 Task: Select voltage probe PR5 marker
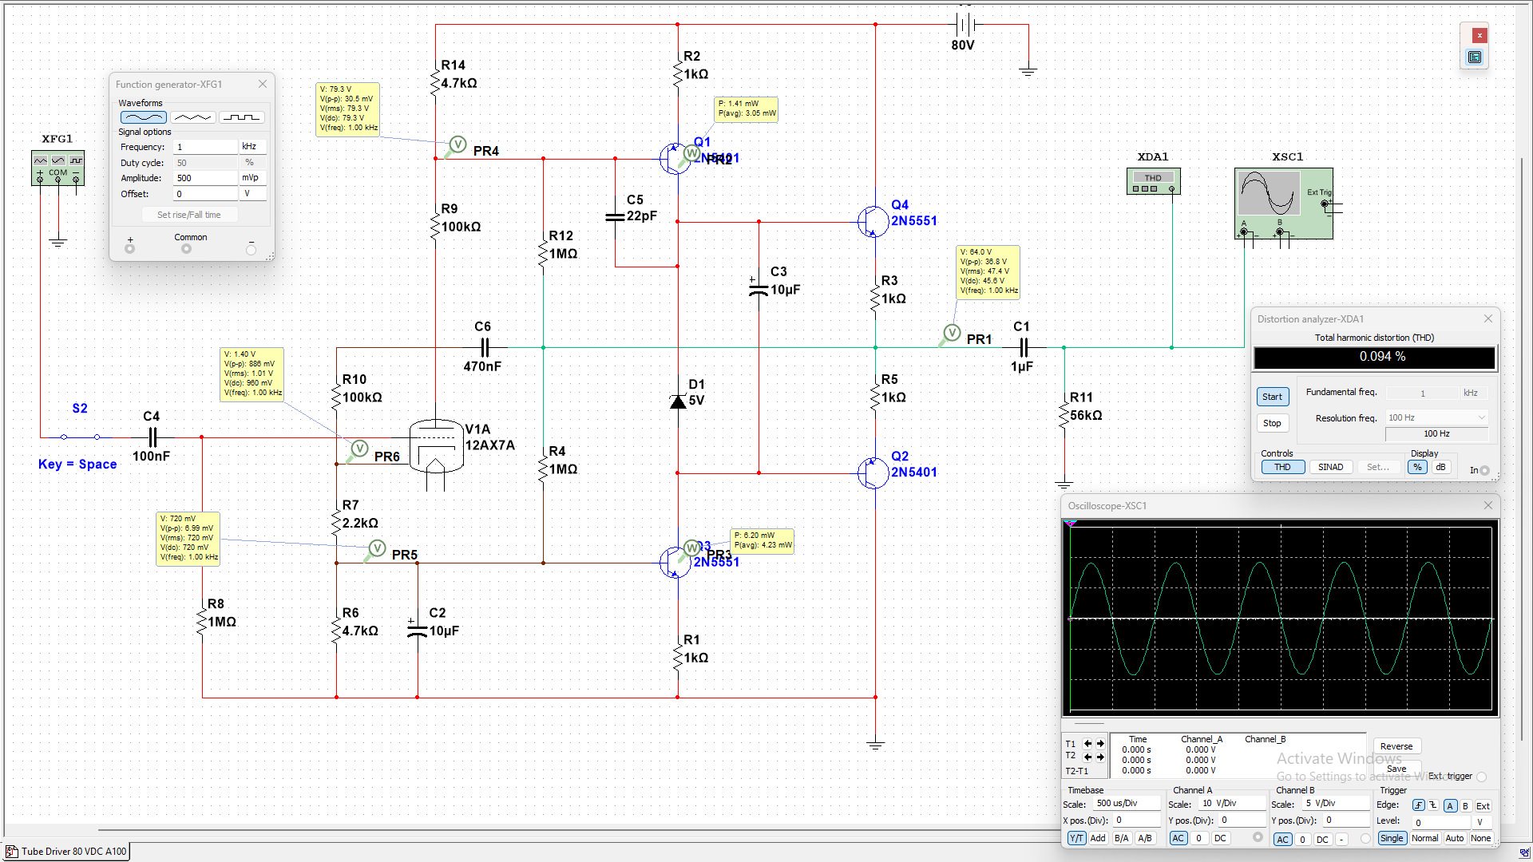click(377, 548)
